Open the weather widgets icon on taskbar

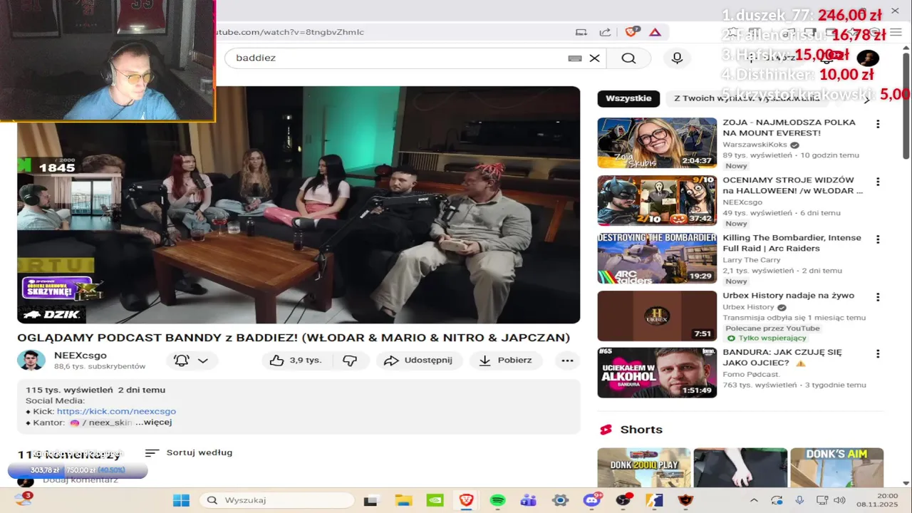[24, 499]
